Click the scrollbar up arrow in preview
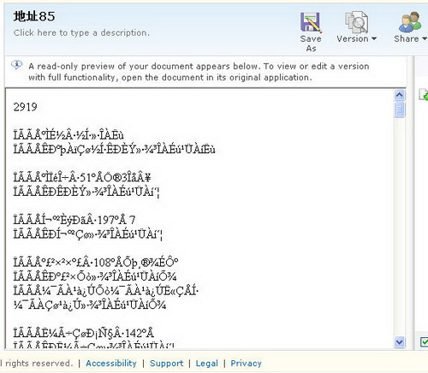 point(400,95)
